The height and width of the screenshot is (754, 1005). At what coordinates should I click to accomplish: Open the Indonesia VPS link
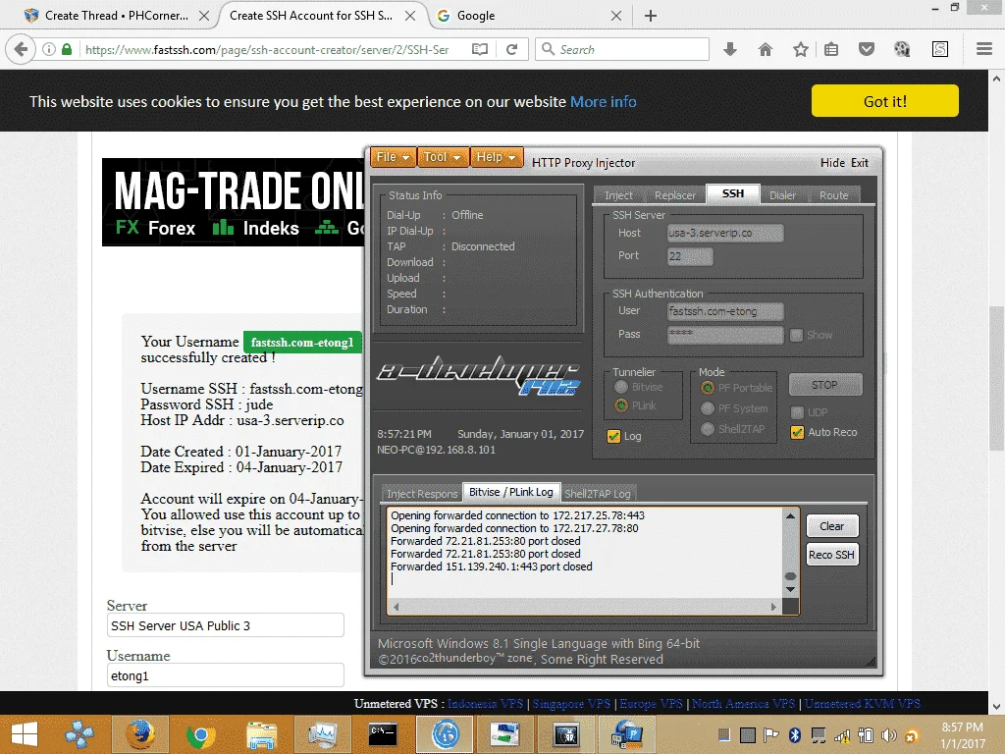[x=485, y=703]
